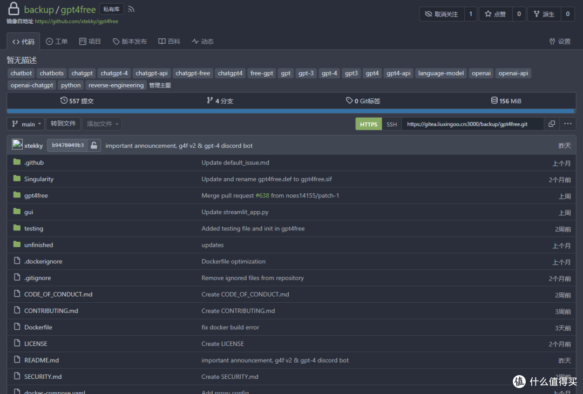Click the RSS feed icon beside repository name
Viewport: 583px width, 394px height.
(131, 9)
